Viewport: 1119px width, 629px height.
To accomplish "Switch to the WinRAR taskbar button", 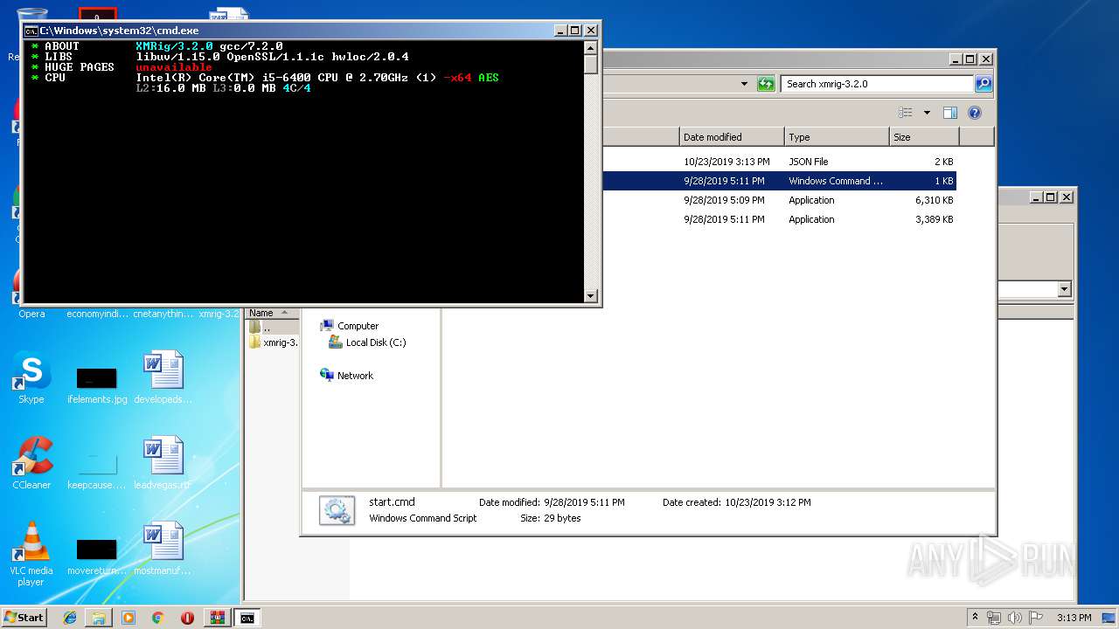I will [x=217, y=618].
